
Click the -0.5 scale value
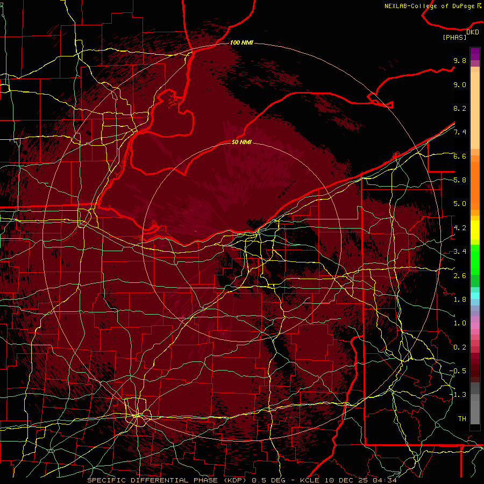click(458, 371)
